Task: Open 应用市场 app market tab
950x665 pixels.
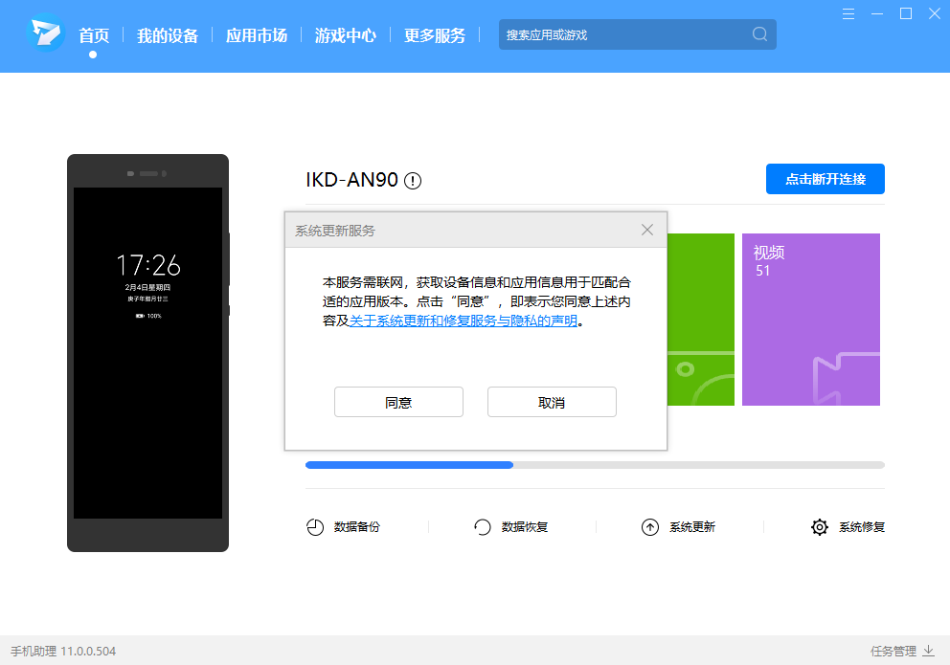Action: tap(257, 35)
